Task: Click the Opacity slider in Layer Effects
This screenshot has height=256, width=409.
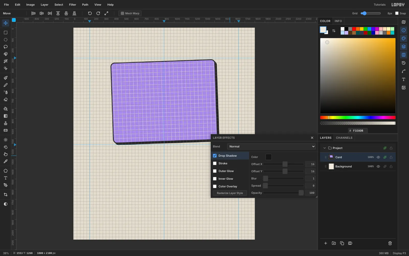Action: [283, 193]
